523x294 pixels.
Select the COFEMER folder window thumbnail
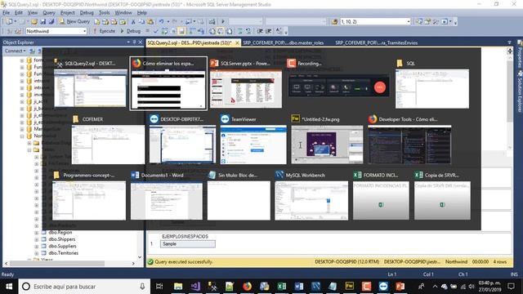point(108,139)
